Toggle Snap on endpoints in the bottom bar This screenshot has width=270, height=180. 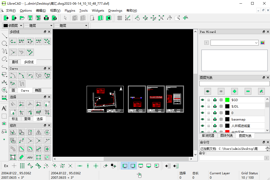[x=30, y=166]
